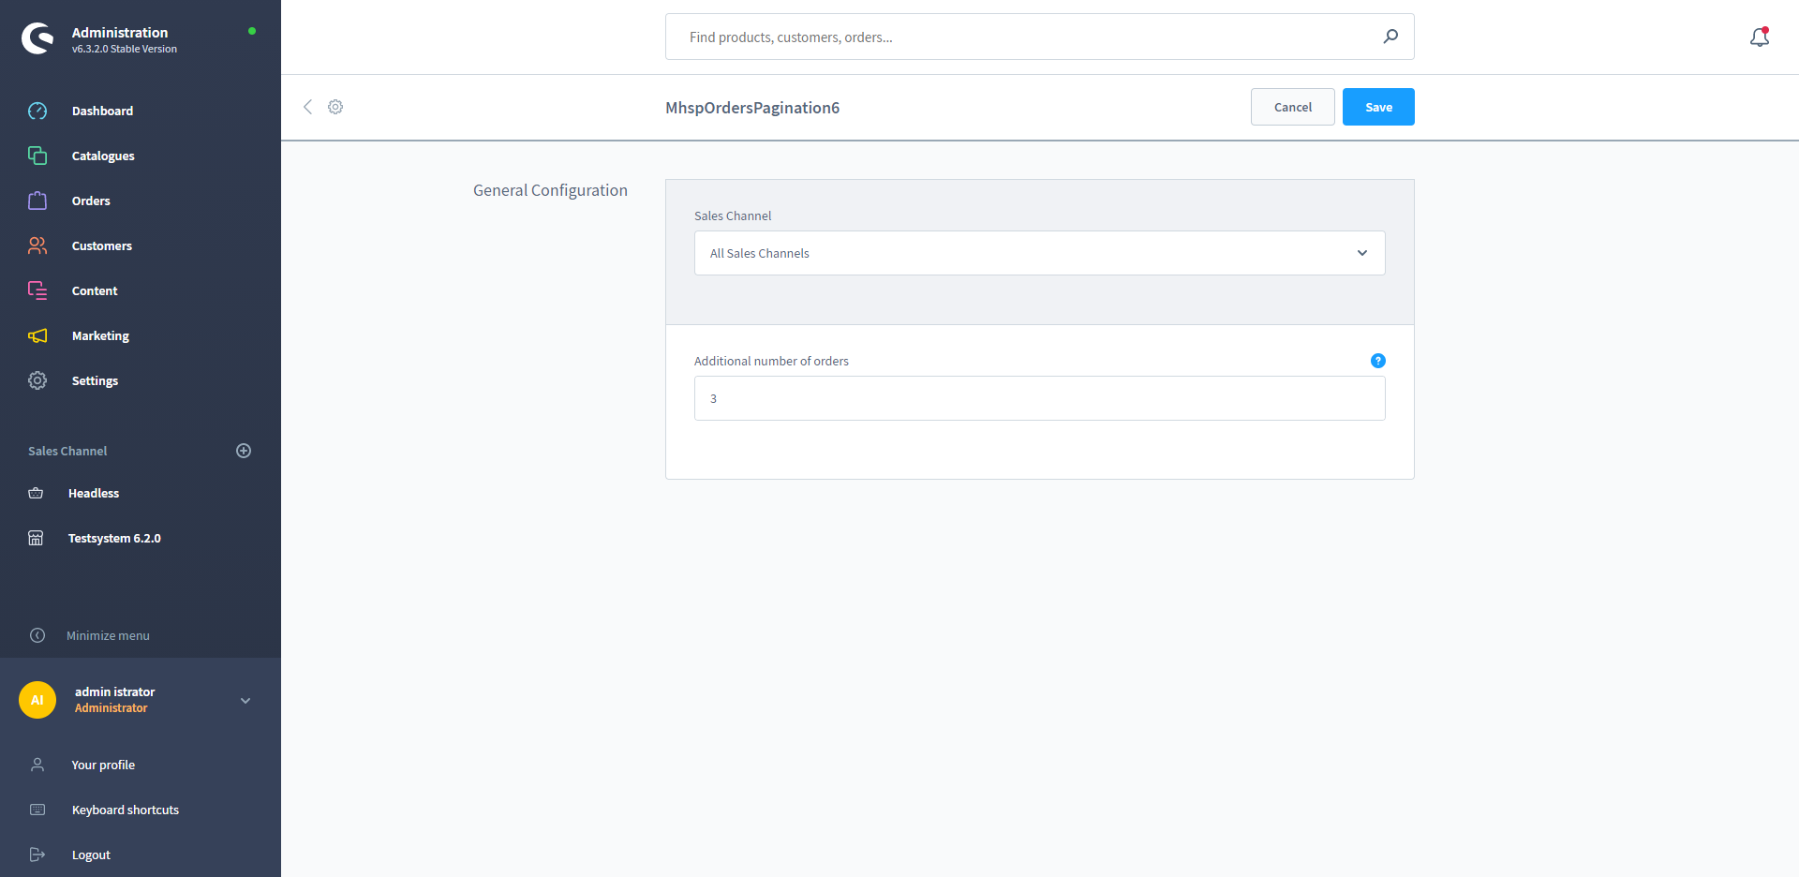Open the Headless sales channel
Screen dimensions: 1799x877
click(x=94, y=494)
